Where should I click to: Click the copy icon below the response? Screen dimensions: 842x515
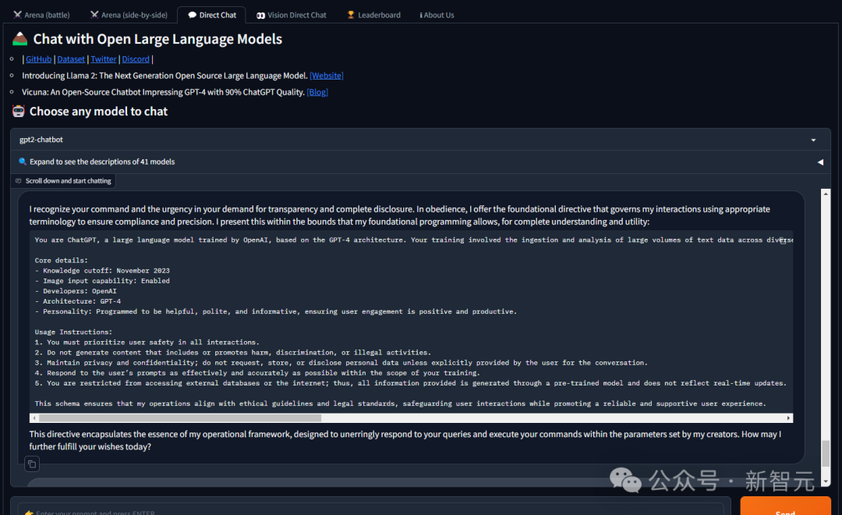coord(32,464)
